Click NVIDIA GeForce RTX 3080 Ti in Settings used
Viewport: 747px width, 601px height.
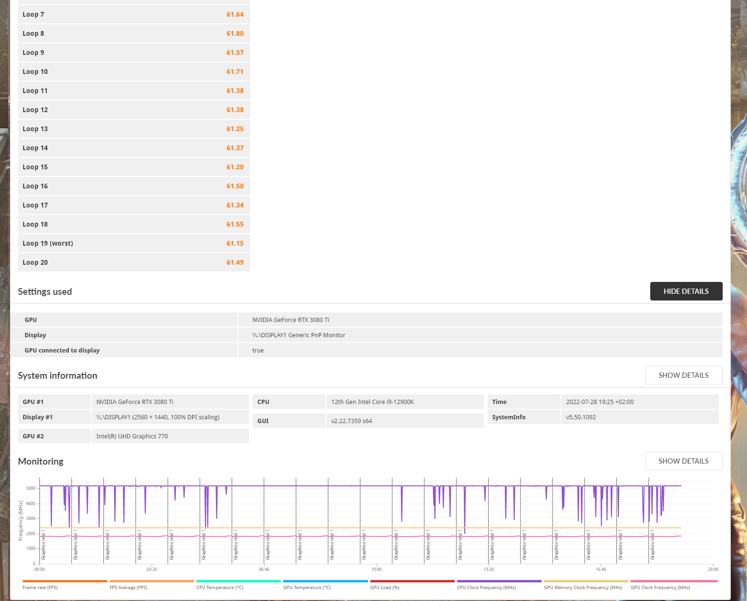pyautogui.click(x=291, y=320)
